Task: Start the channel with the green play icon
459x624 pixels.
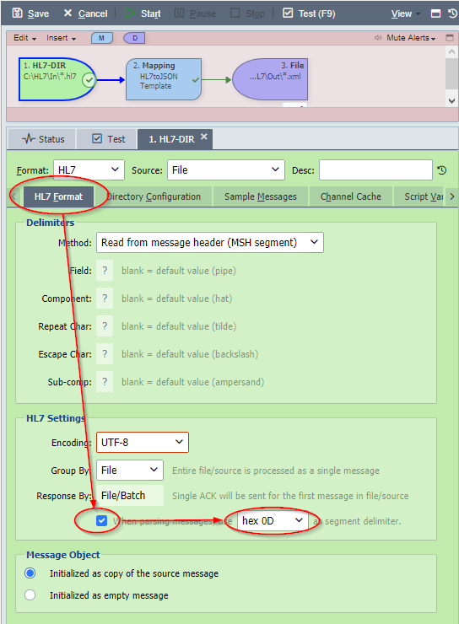Action: pos(130,13)
